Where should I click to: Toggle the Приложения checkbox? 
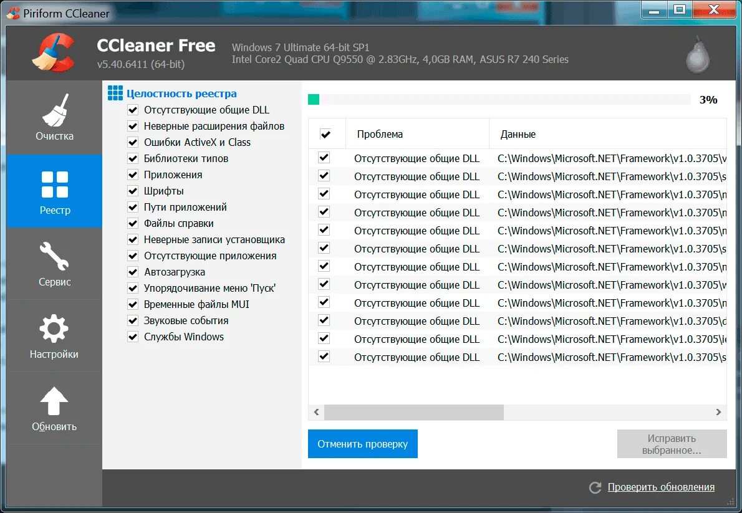pos(133,175)
